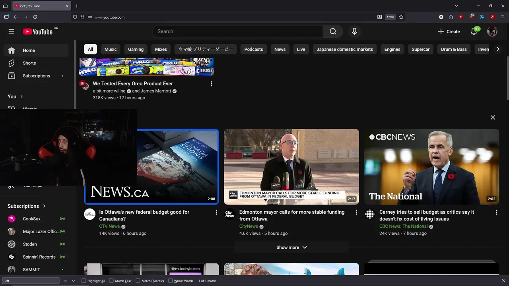Open options for Edmonton mayor video
Viewport: 509px width, 286px height.
[x=356, y=213]
